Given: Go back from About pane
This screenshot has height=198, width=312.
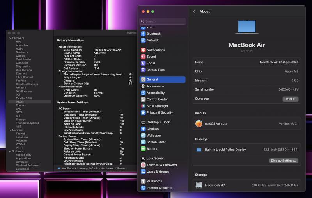Looking at the screenshot, I should pos(194,12).
